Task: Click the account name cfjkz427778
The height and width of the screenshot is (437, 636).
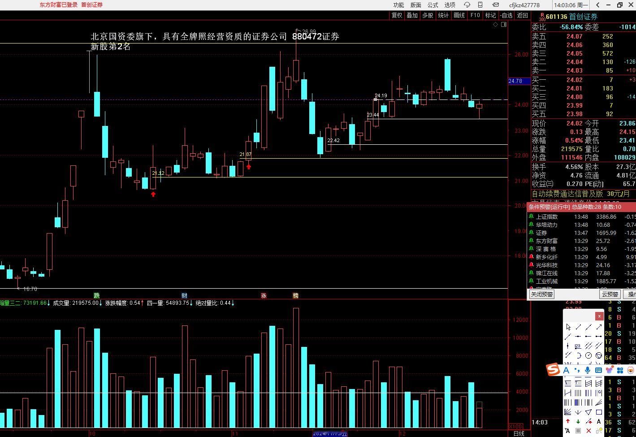Action: pyautogui.click(x=524, y=5)
